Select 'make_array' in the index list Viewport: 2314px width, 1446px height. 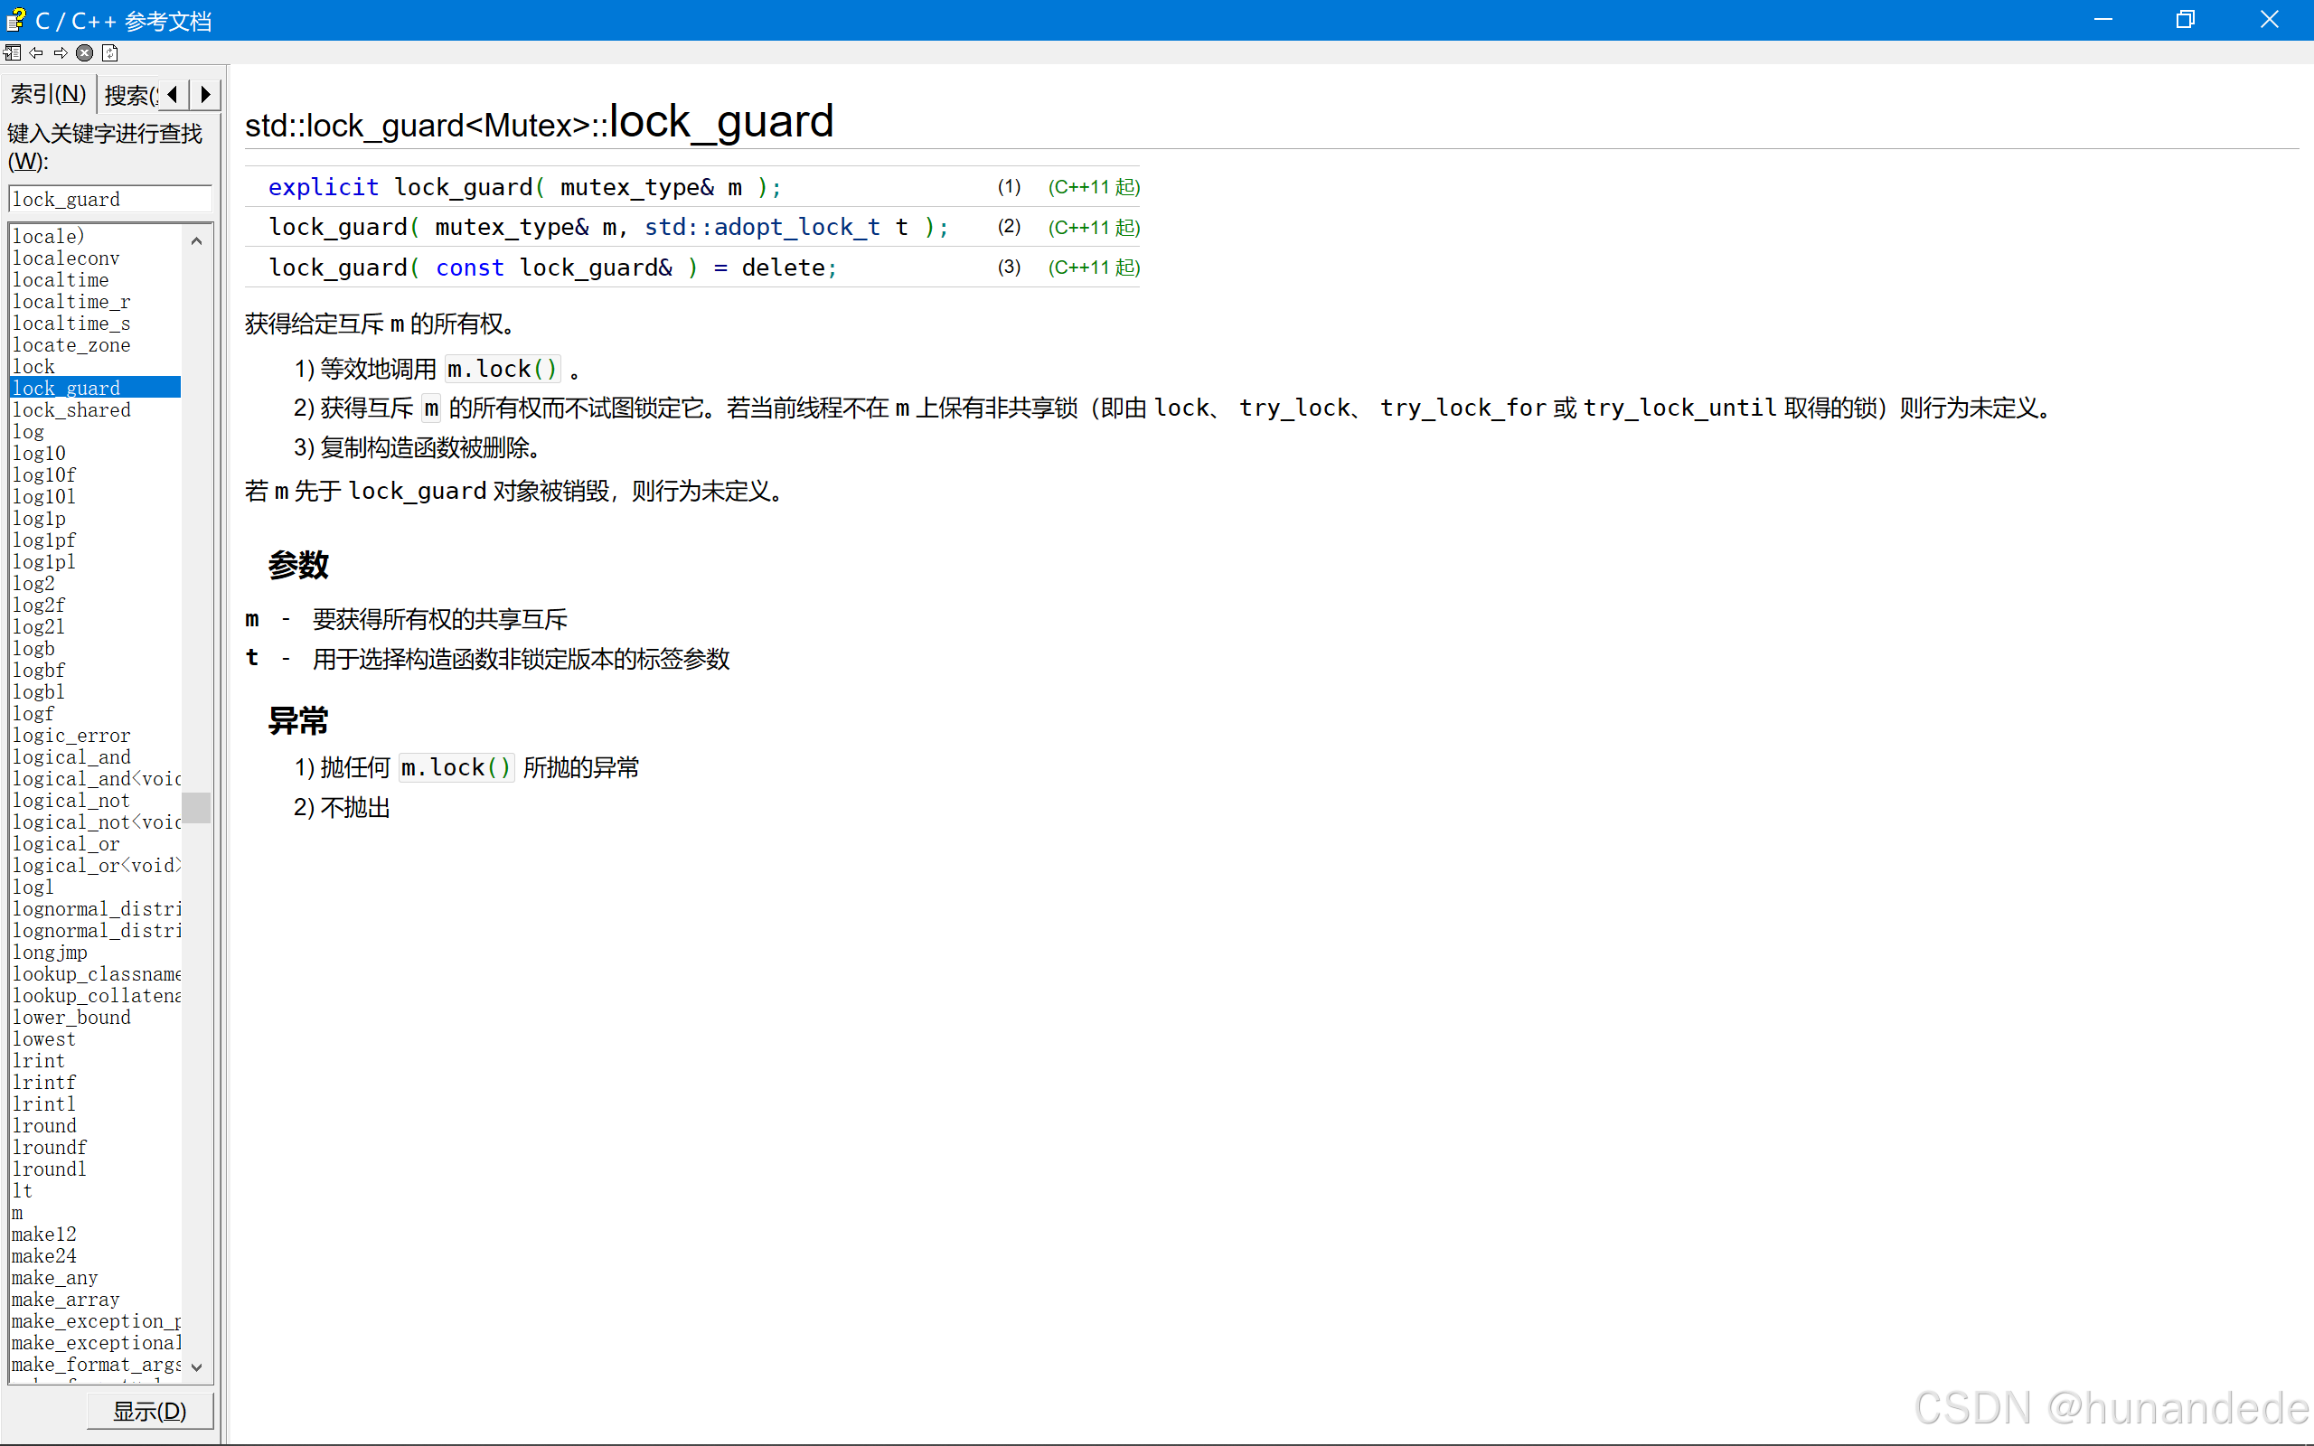[x=66, y=1300]
